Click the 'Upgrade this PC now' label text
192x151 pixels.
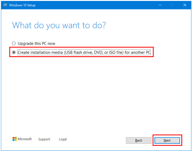point(36,43)
